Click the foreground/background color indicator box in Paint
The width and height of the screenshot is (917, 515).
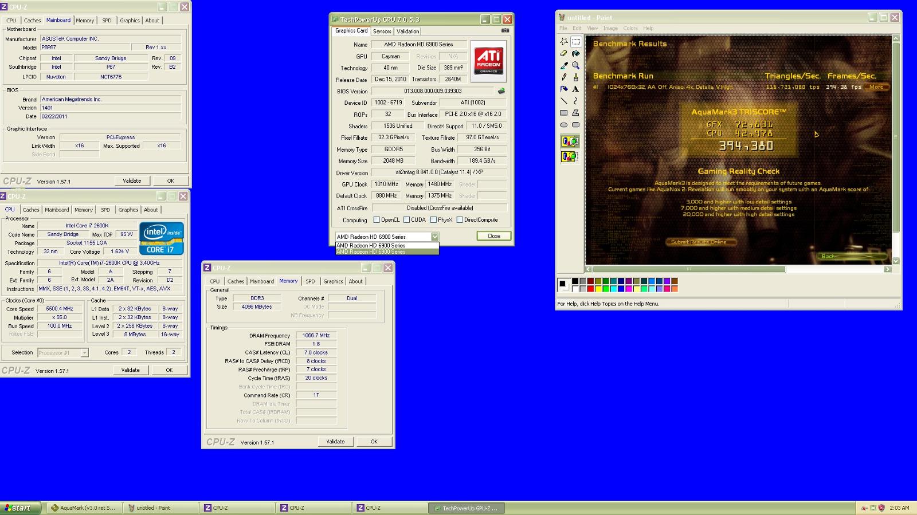click(564, 285)
